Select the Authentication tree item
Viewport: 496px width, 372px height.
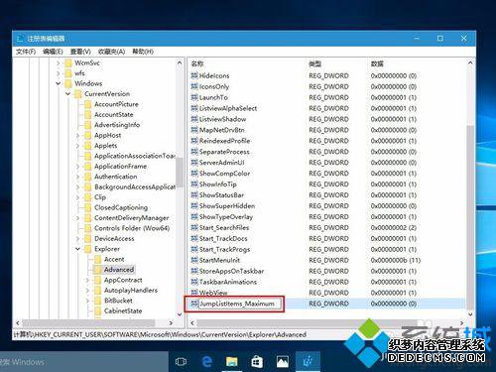[x=116, y=177]
